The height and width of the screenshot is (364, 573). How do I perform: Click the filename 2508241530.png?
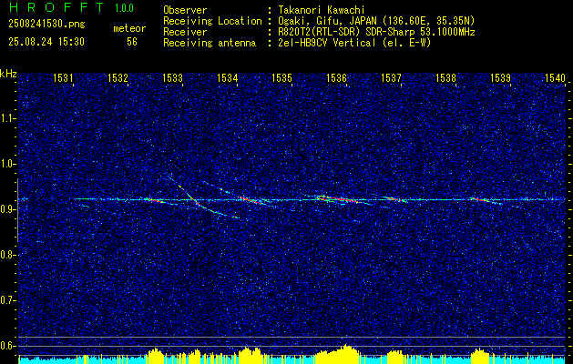(x=46, y=25)
